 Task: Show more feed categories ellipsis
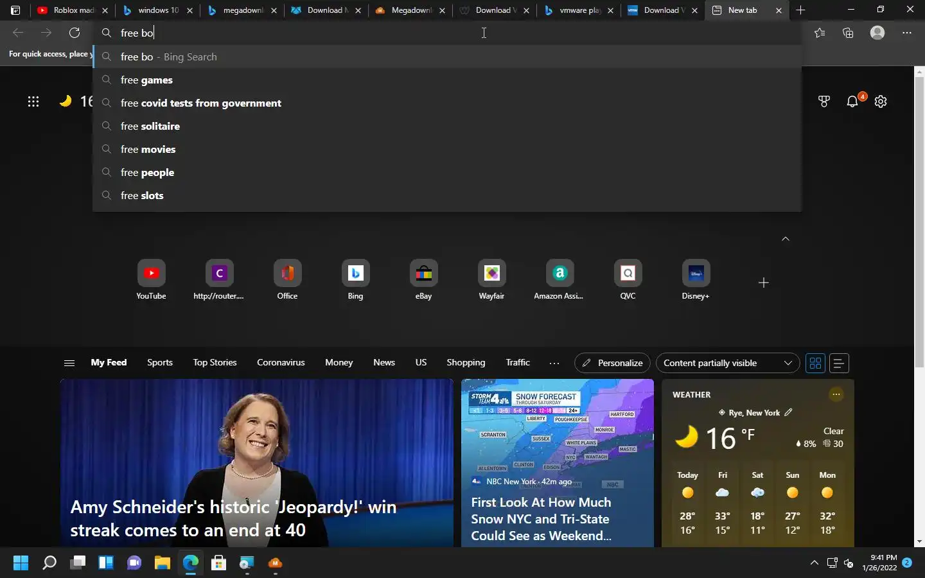(554, 363)
